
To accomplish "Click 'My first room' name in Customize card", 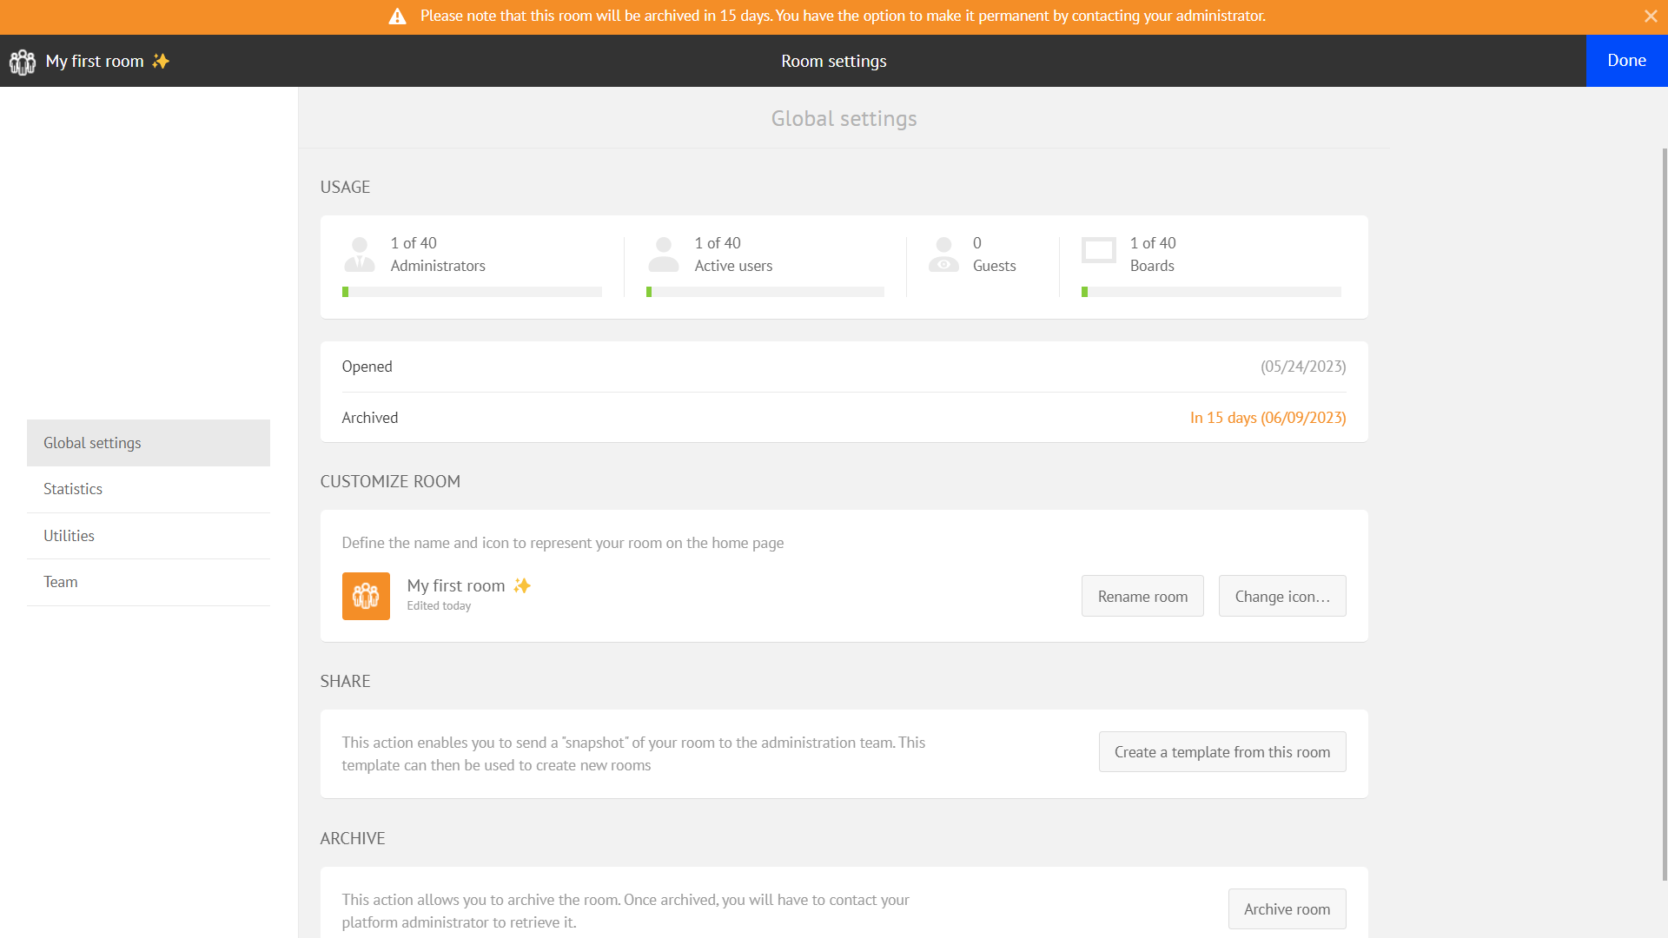I will pos(456,585).
